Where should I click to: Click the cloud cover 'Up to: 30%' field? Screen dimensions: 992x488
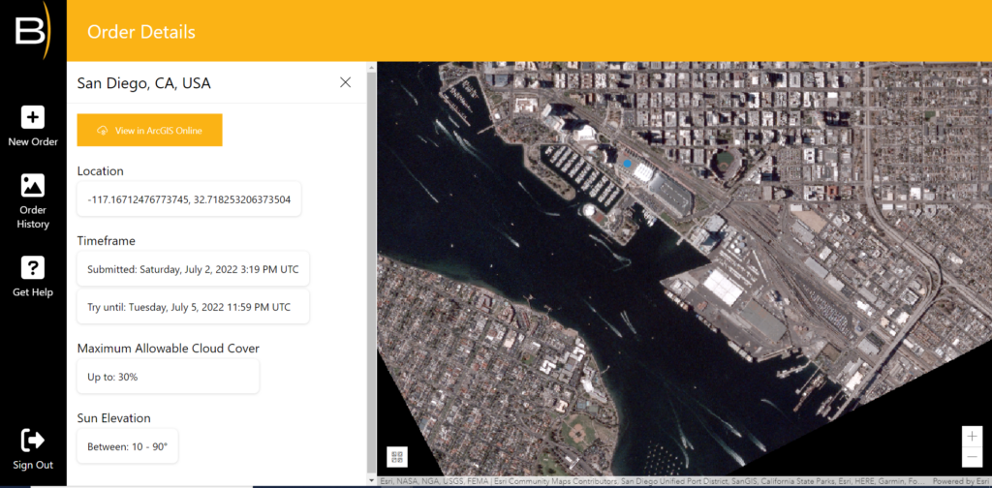(x=168, y=377)
